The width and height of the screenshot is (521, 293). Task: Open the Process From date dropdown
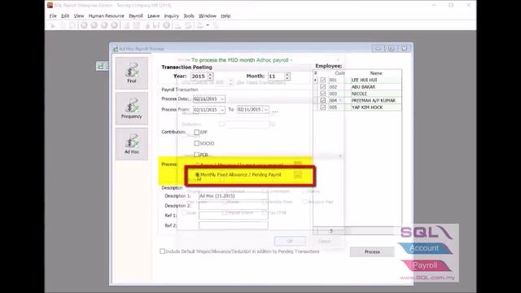pyautogui.click(x=222, y=110)
